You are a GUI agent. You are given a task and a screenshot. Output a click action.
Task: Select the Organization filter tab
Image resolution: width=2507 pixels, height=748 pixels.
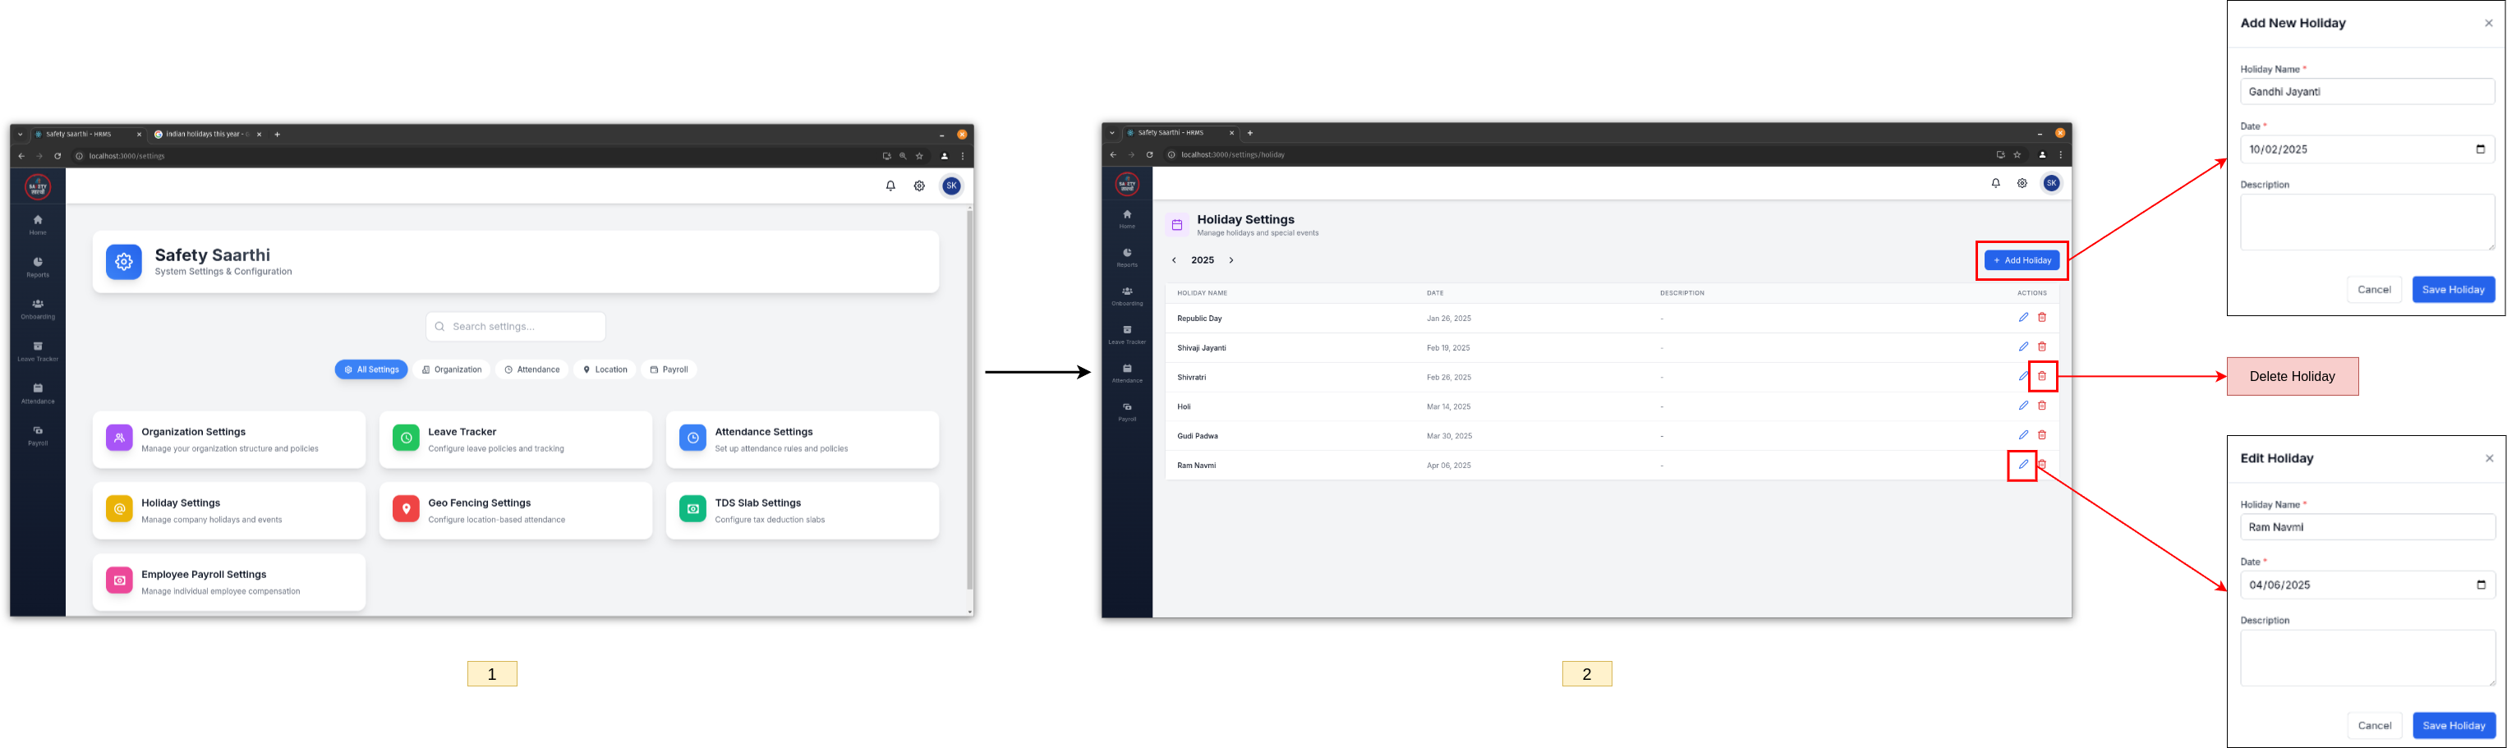(452, 369)
